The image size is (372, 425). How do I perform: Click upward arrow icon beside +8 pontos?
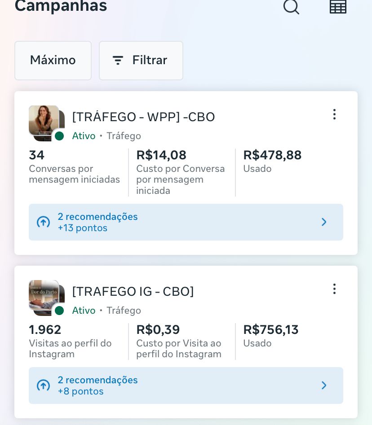tap(43, 386)
